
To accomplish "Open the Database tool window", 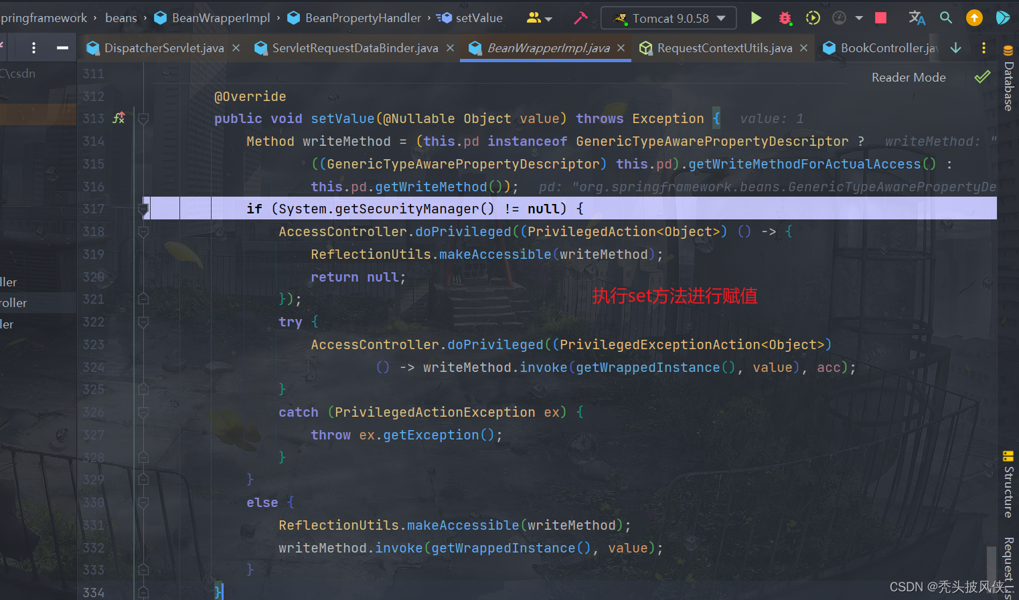I will [1008, 78].
